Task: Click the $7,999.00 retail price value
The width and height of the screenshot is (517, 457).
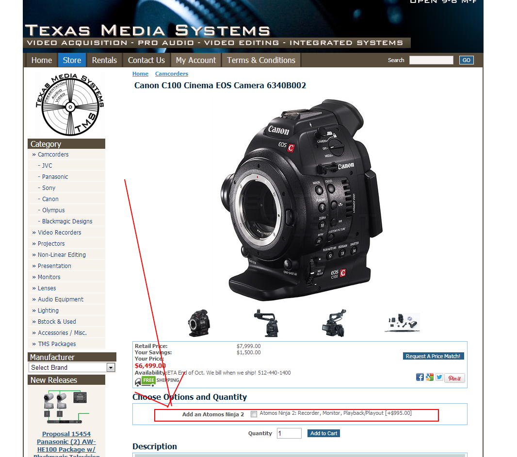Action: pyautogui.click(x=249, y=347)
